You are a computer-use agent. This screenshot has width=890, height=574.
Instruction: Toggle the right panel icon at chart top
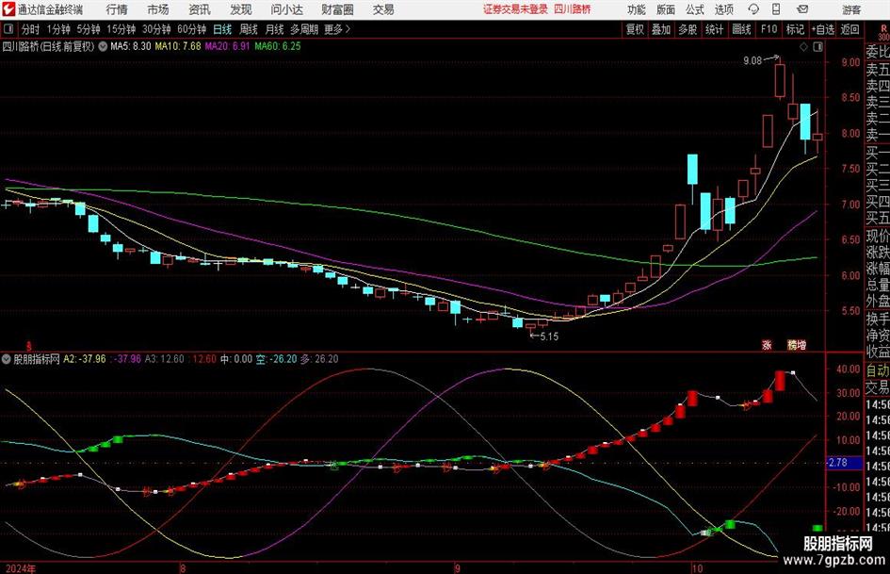point(817,47)
